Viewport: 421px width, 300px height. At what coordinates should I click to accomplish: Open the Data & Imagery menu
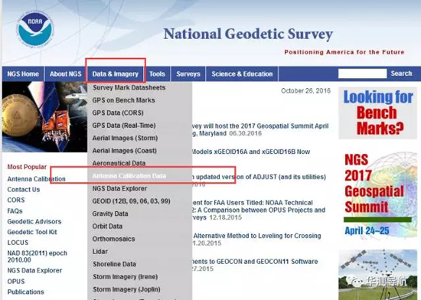[115, 73]
